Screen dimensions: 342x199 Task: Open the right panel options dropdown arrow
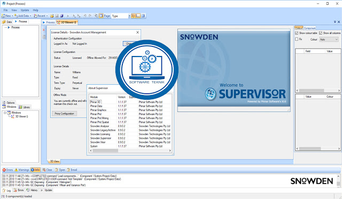[x=335, y=22]
